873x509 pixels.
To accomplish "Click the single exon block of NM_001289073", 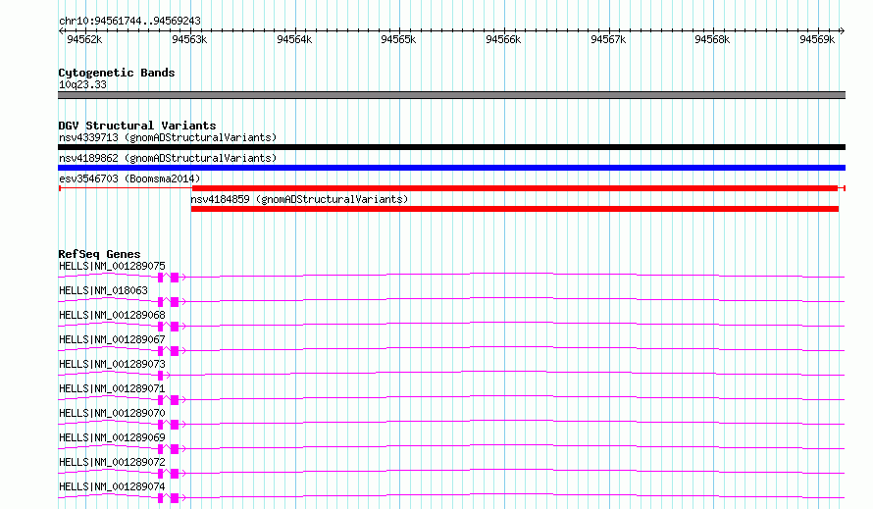I will (x=160, y=376).
